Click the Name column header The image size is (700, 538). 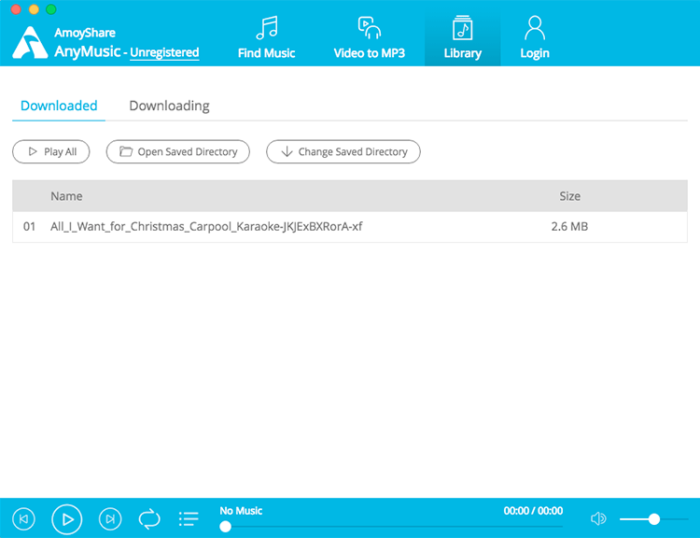pos(66,196)
